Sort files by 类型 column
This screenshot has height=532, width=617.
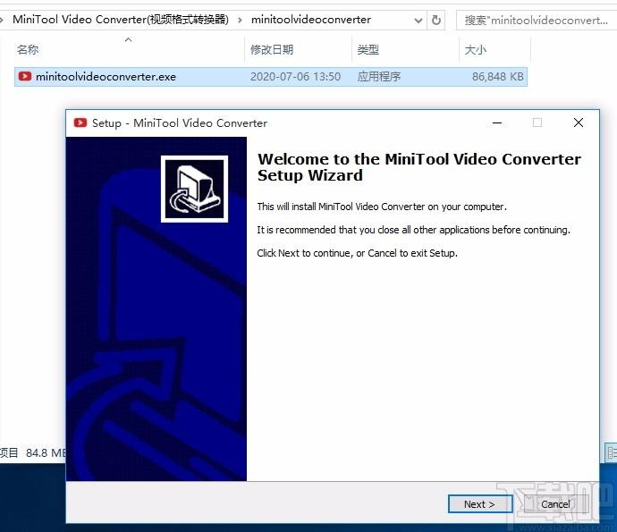point(368,49)
